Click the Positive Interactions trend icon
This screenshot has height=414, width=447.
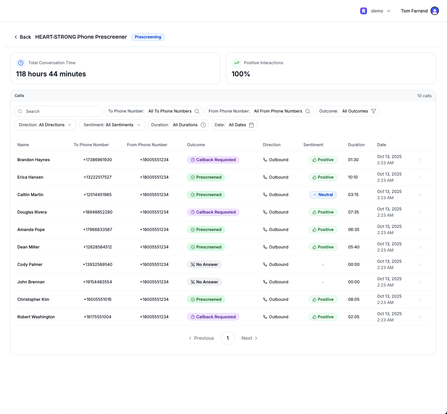click(237, 63)
